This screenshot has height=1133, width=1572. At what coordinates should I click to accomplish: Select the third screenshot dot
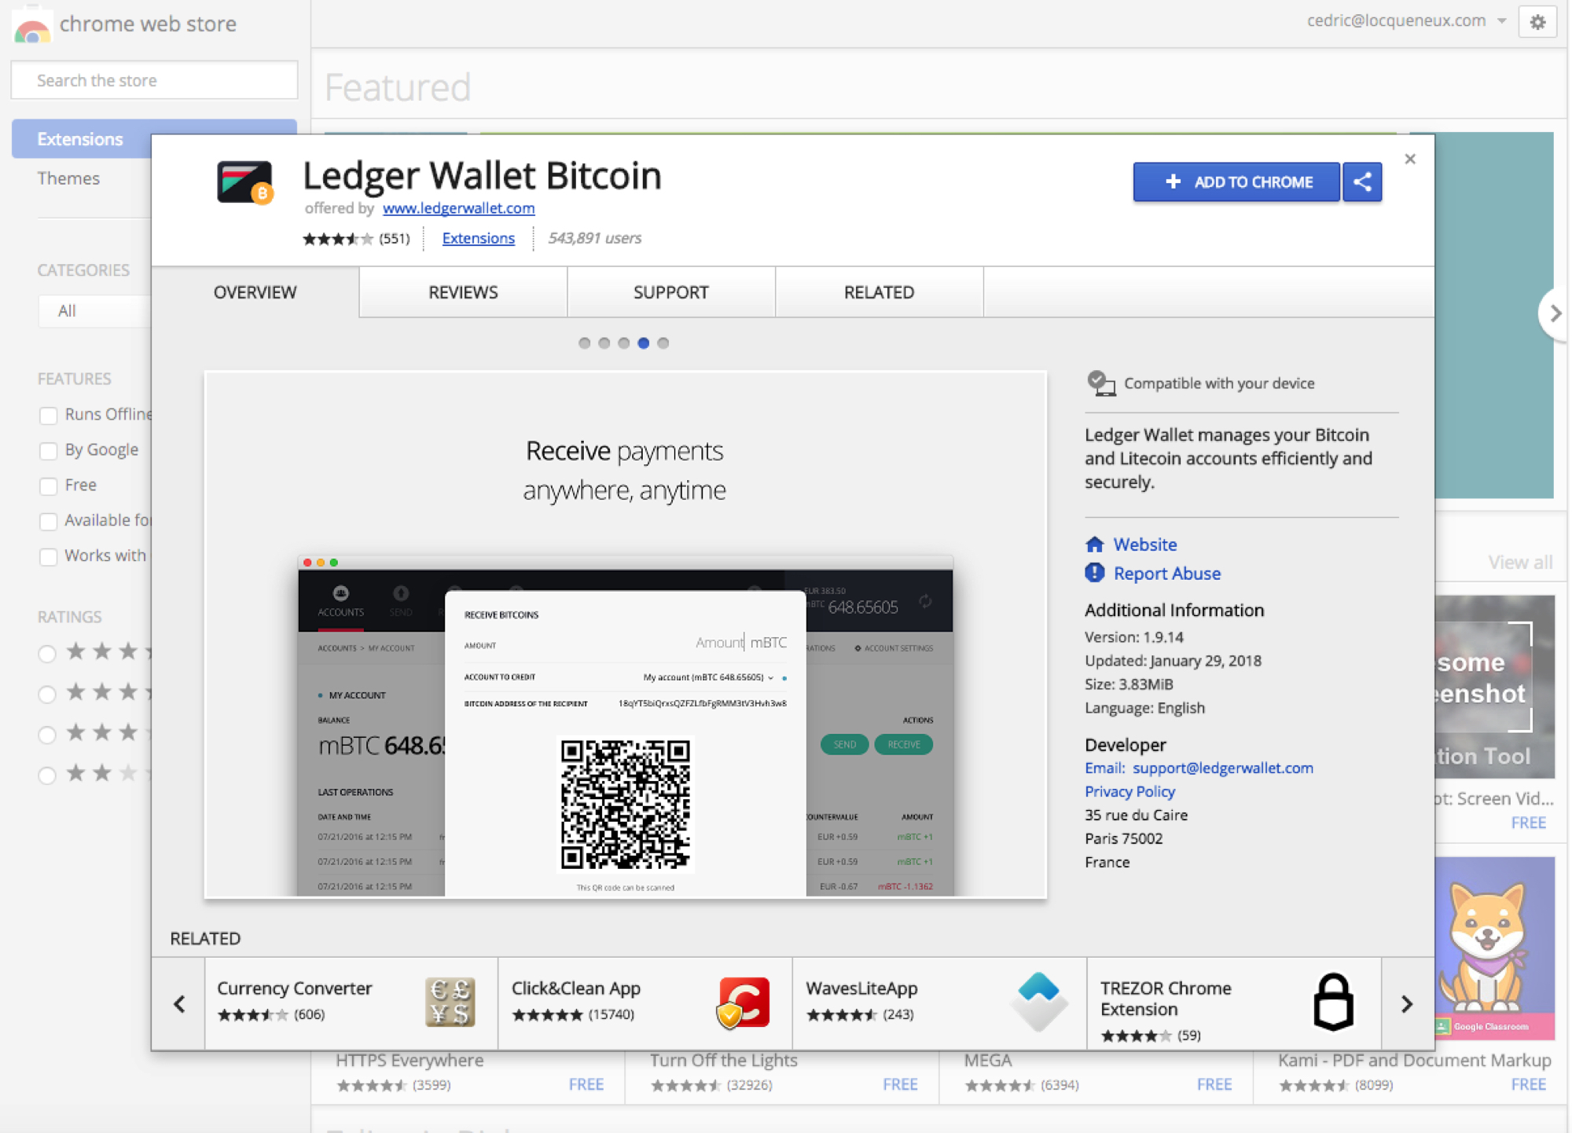click(623, 343)
